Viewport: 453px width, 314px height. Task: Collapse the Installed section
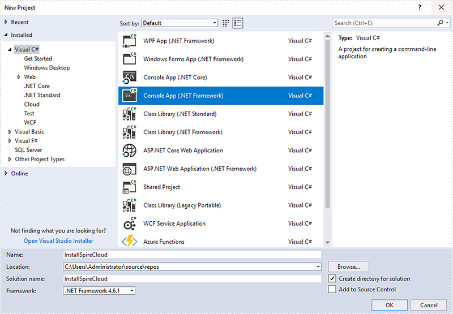(x=6, y=35)
